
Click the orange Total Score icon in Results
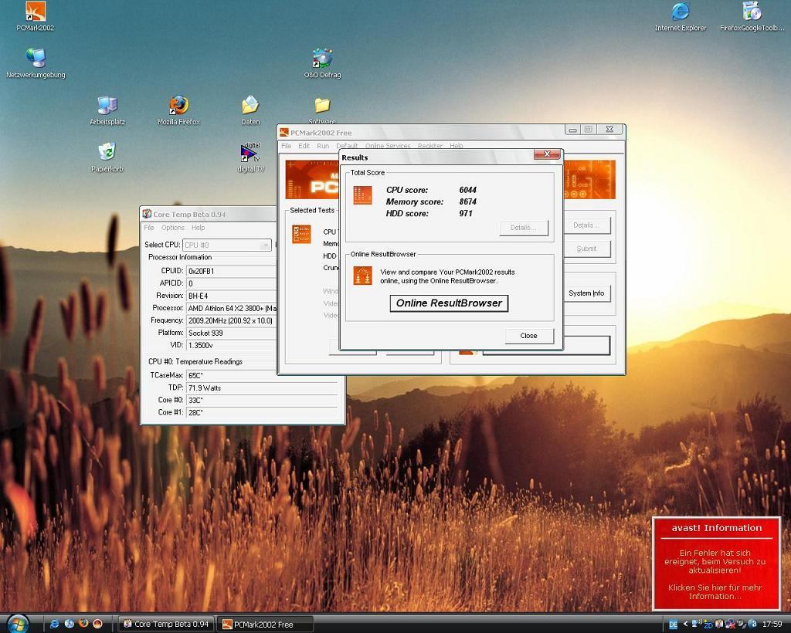[x=362, y=195]
